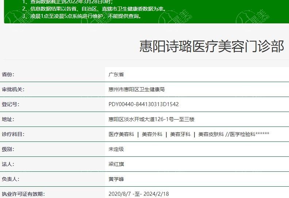The height and width of the screenshot is (198, 289).
Task: Select validity period 2020/8/7 -至- 2024/2/18
Action: click(x=139, y=194)
